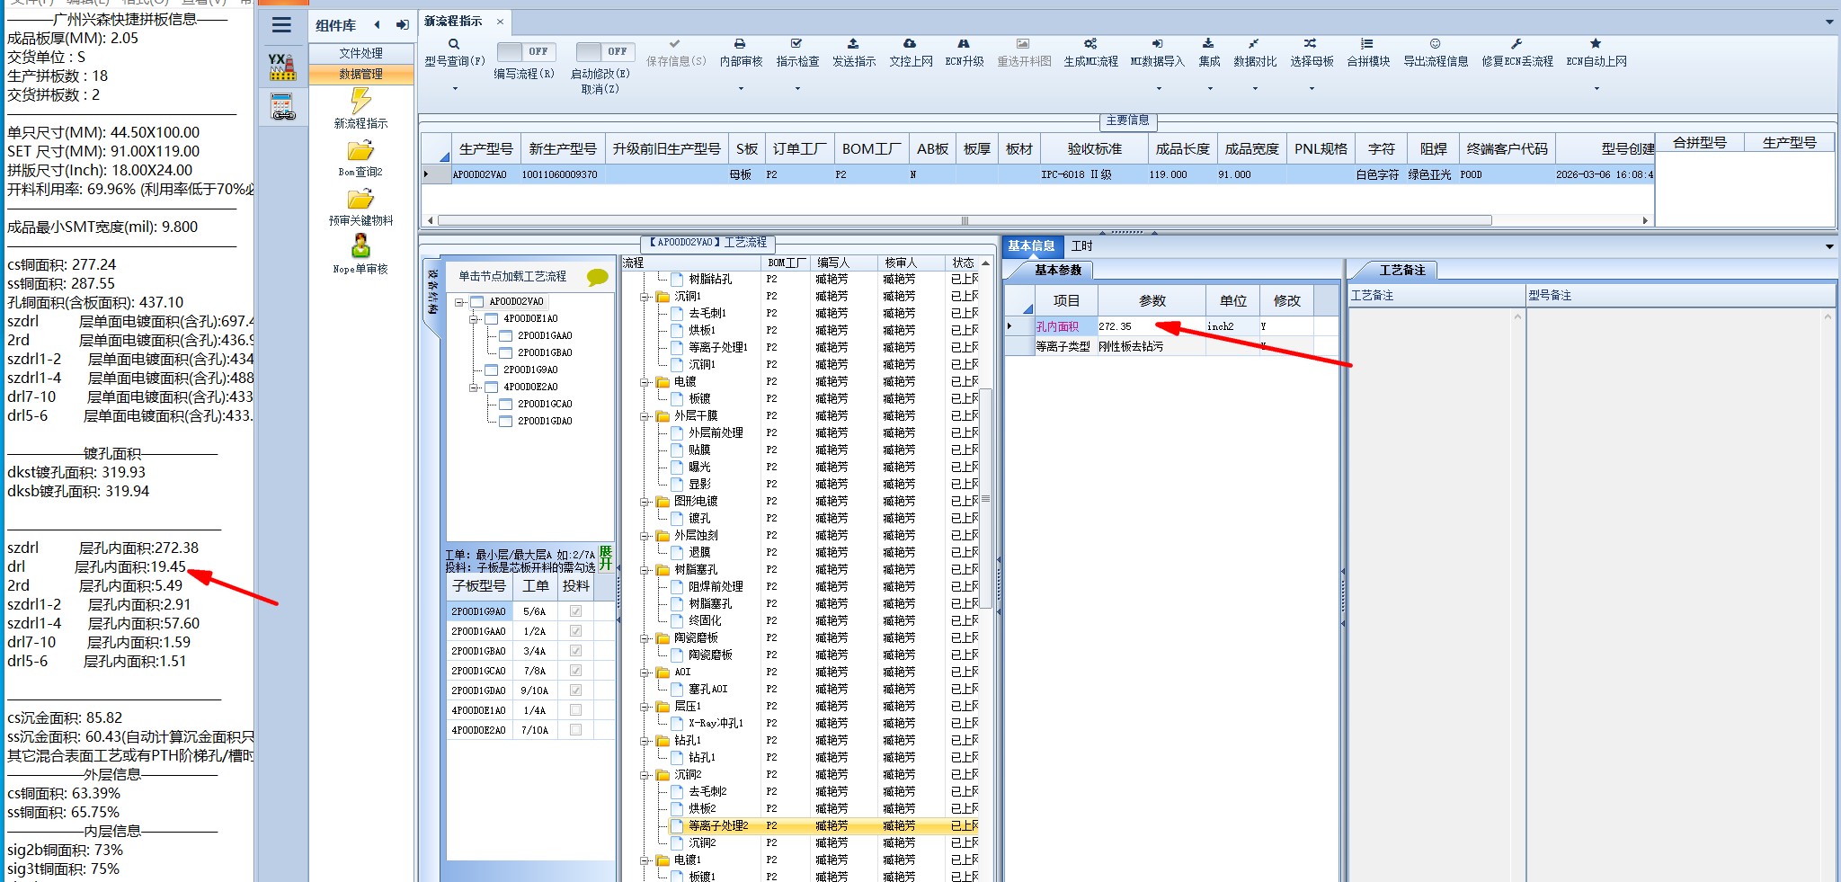1841x882 pixels.
Task: Toggle the 启动修改(E) switch
Action: click(x=605, y=52)
